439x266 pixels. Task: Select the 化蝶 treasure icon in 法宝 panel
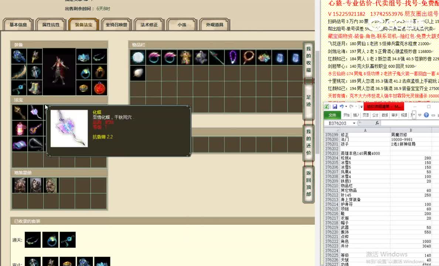tap(35, 113)
